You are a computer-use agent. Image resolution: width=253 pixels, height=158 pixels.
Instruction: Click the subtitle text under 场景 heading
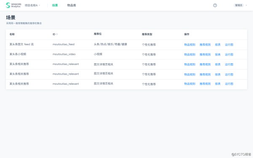pyautogui.click(x=24, y=23)
